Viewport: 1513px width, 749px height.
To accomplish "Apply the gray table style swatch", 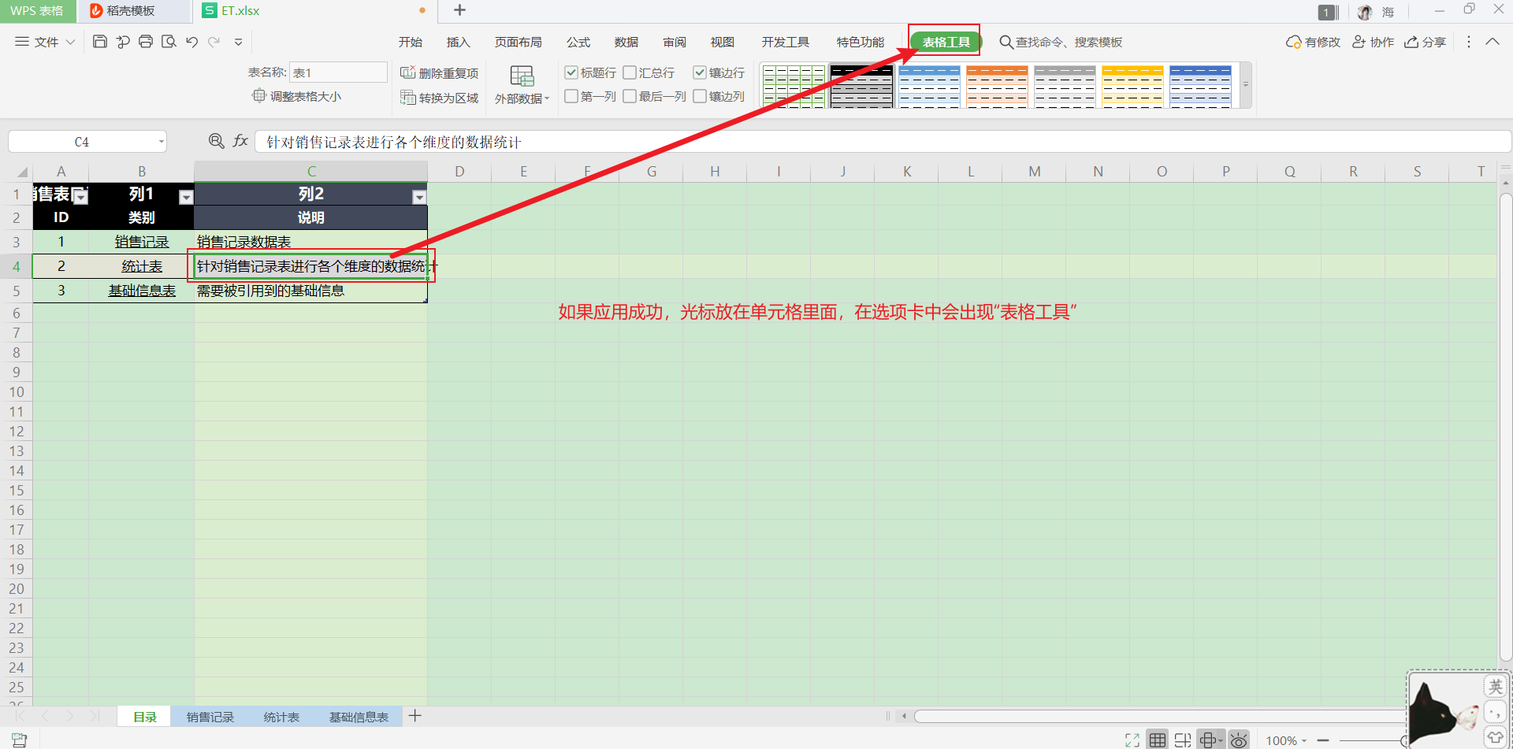I will pos(1065,86).
